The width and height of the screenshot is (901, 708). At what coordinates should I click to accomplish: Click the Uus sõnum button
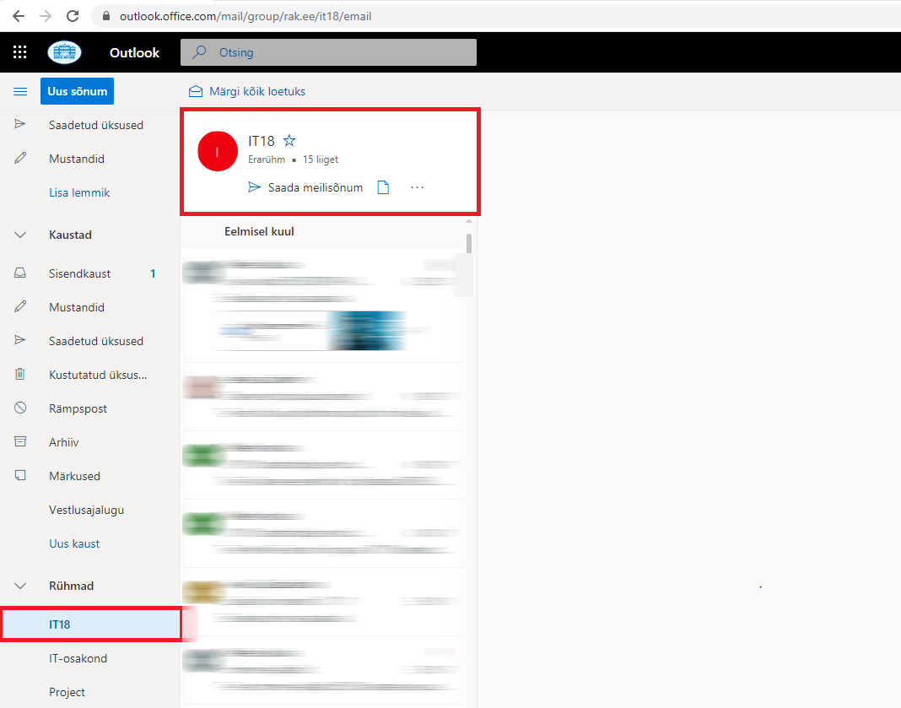tap(77, 91)
